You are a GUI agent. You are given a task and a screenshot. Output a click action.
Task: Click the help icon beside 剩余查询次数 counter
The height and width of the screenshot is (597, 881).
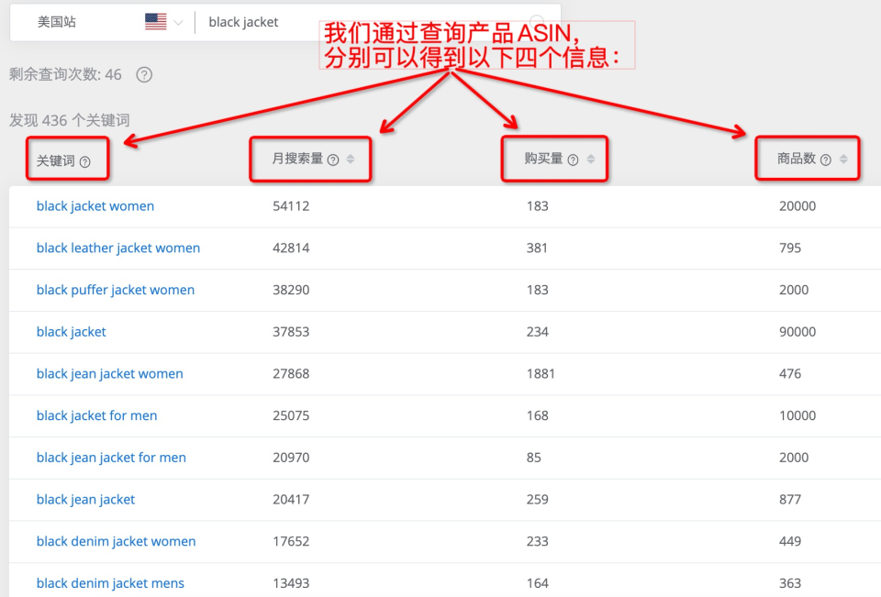[143, 74]
